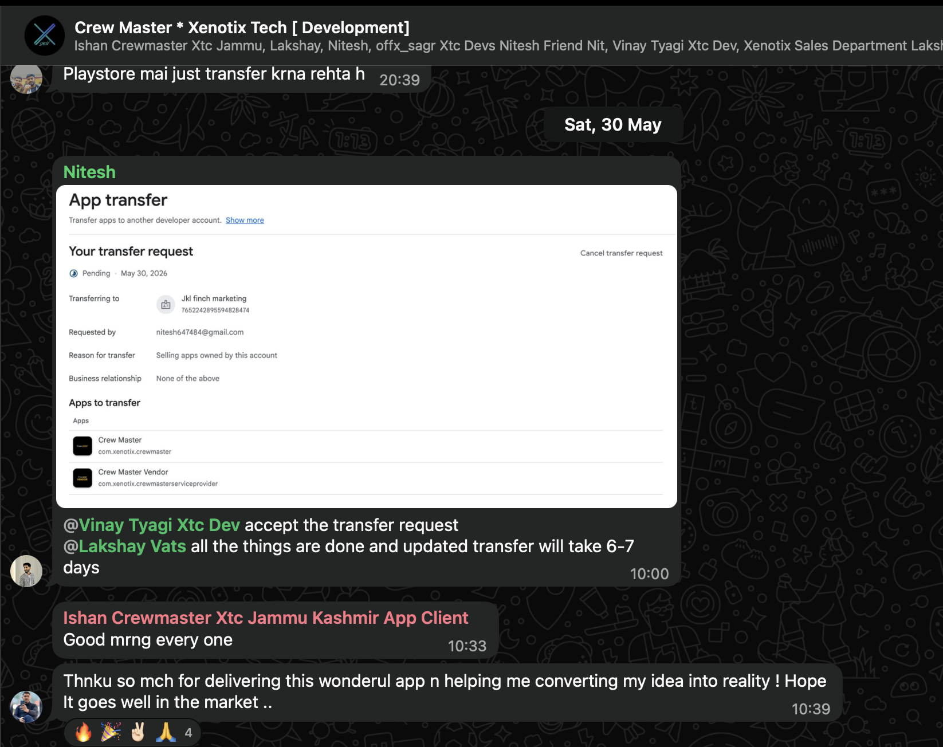Click the party popper emoji reaction

point(111,732)
